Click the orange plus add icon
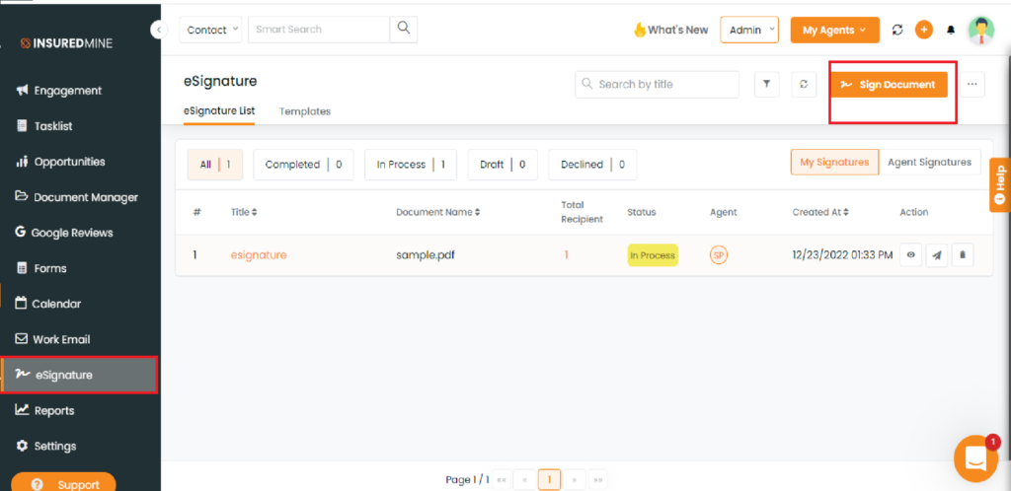1011x491 pixels. (x=924, y=30)
